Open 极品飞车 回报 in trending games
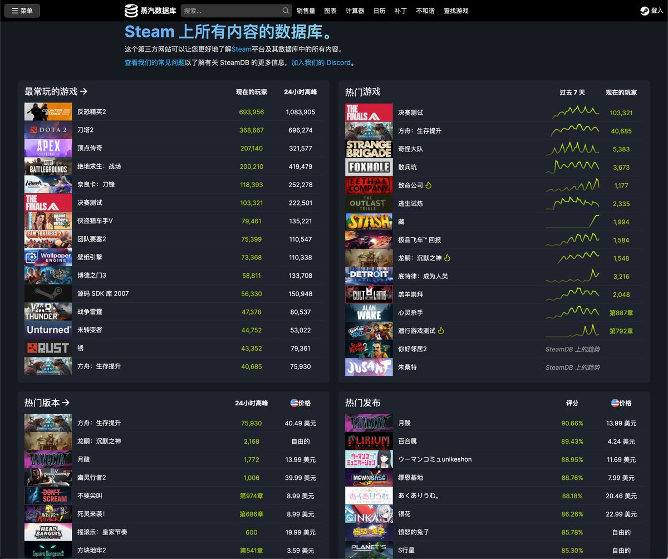The height and width of the screenshot is (559, 668). tap(494, 239)
